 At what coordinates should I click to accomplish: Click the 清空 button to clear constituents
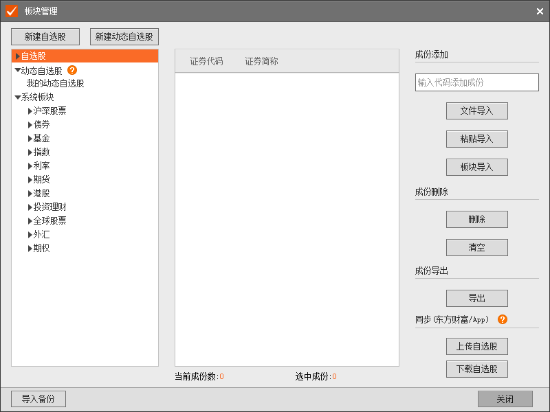[476, 247]
